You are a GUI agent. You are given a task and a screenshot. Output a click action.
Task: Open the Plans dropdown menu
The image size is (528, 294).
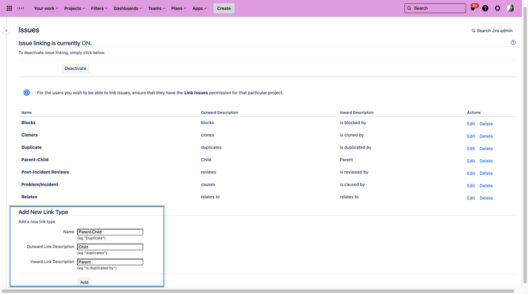point(178,8)
